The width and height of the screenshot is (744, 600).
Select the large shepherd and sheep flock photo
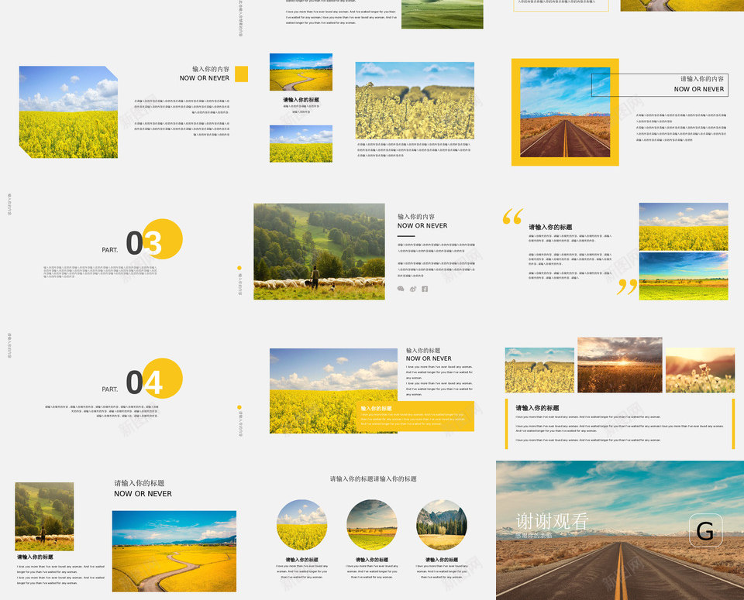tap(319, 252)
